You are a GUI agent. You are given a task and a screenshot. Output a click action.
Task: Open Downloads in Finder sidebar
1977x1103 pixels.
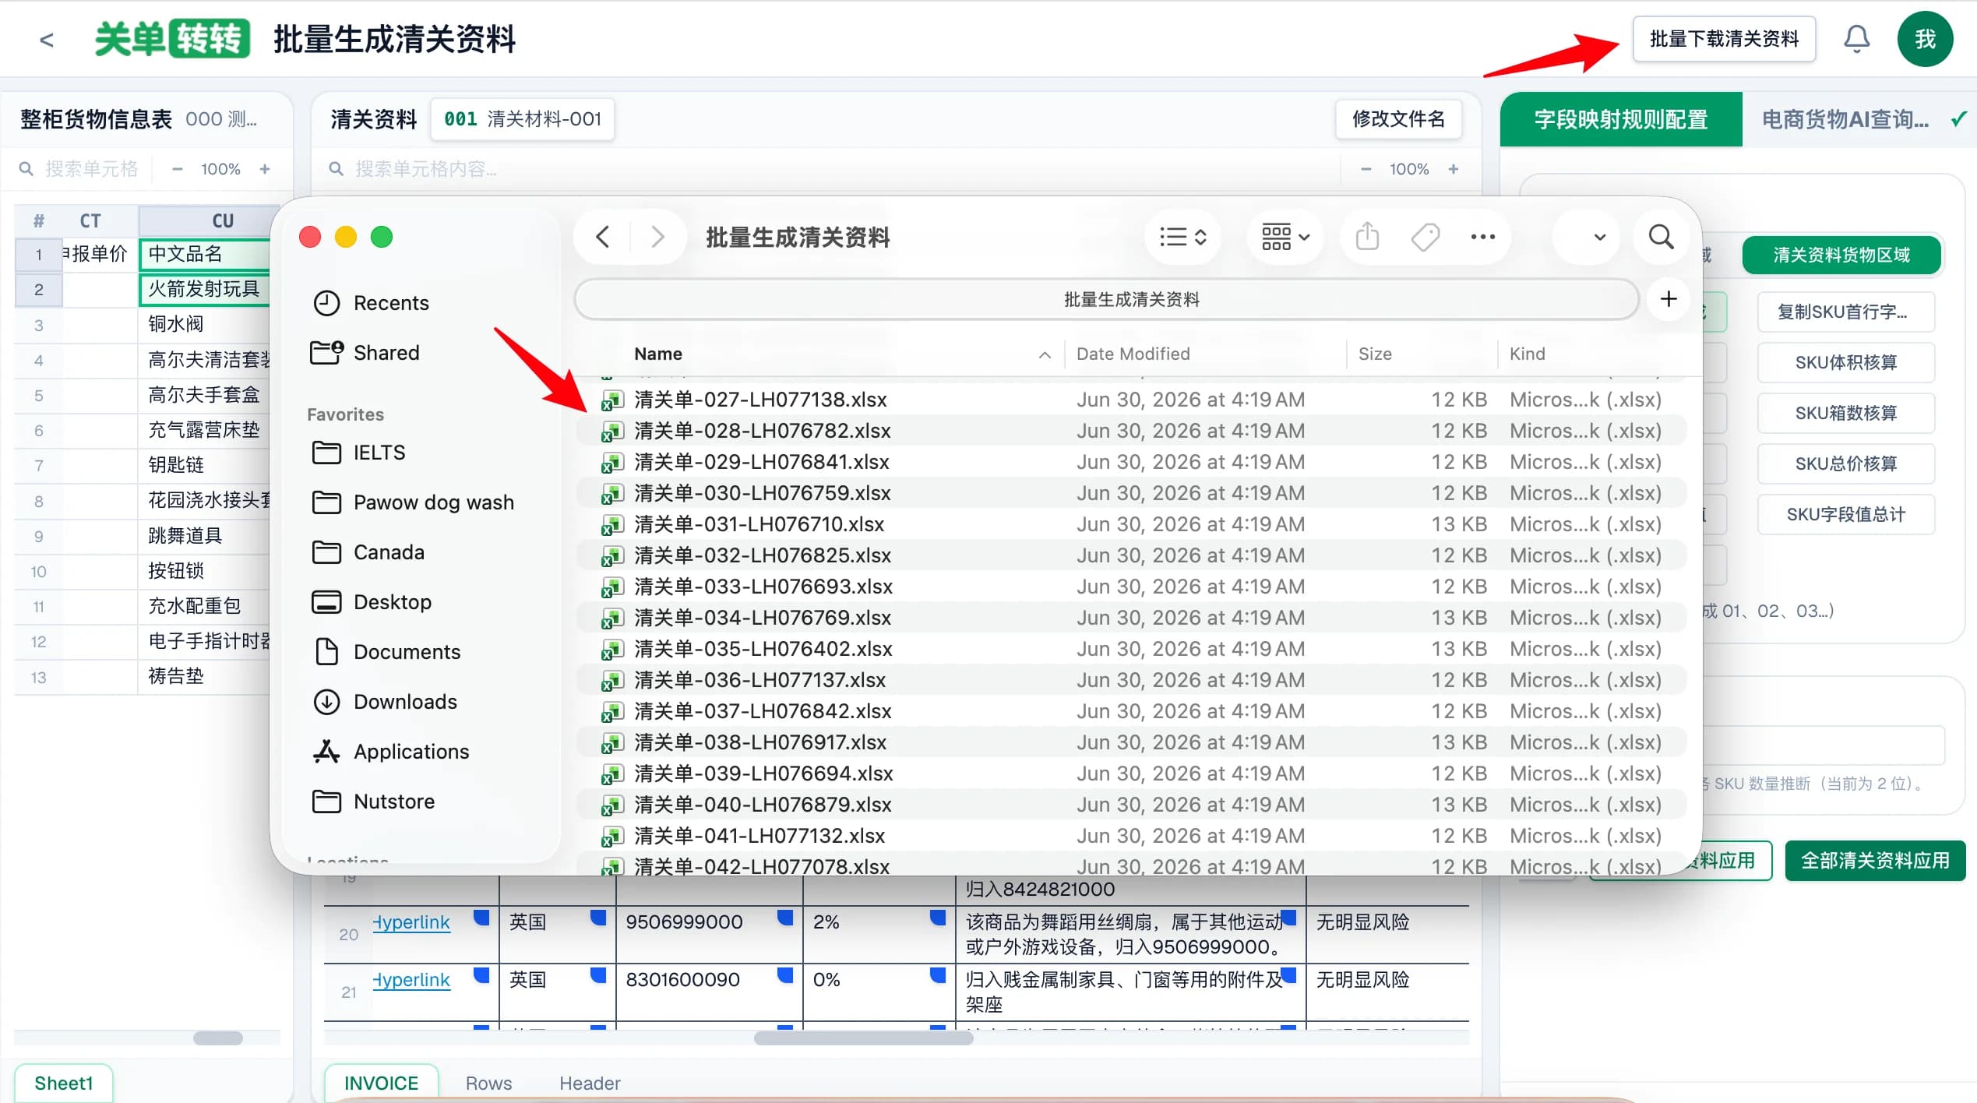(405, 702)
